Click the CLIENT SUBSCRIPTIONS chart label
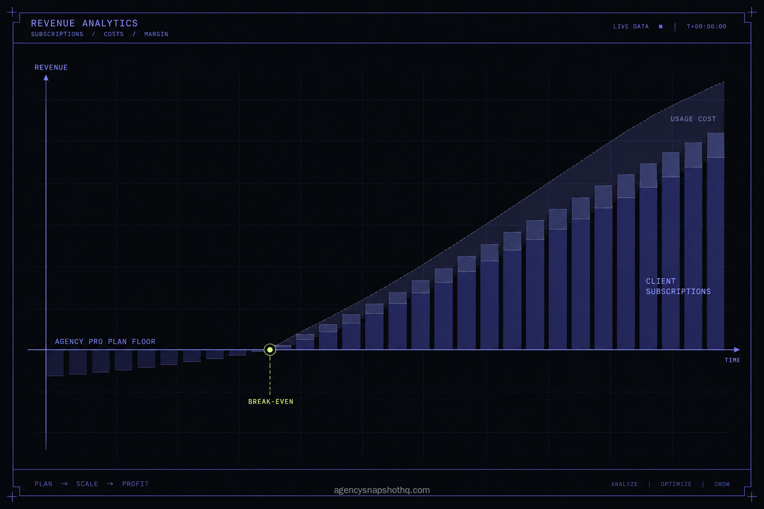Screen dimensions: 764x509 [x=678, y=286]
